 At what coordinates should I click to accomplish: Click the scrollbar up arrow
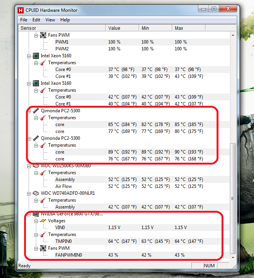[x=233, y=35]
